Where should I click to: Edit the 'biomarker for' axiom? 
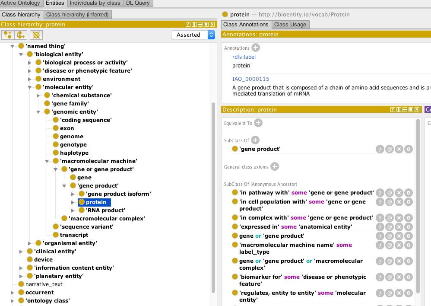409,277
